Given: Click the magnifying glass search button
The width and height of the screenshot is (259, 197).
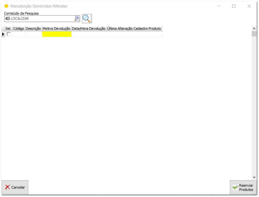Looking at the screenshot, I should 87,19.
